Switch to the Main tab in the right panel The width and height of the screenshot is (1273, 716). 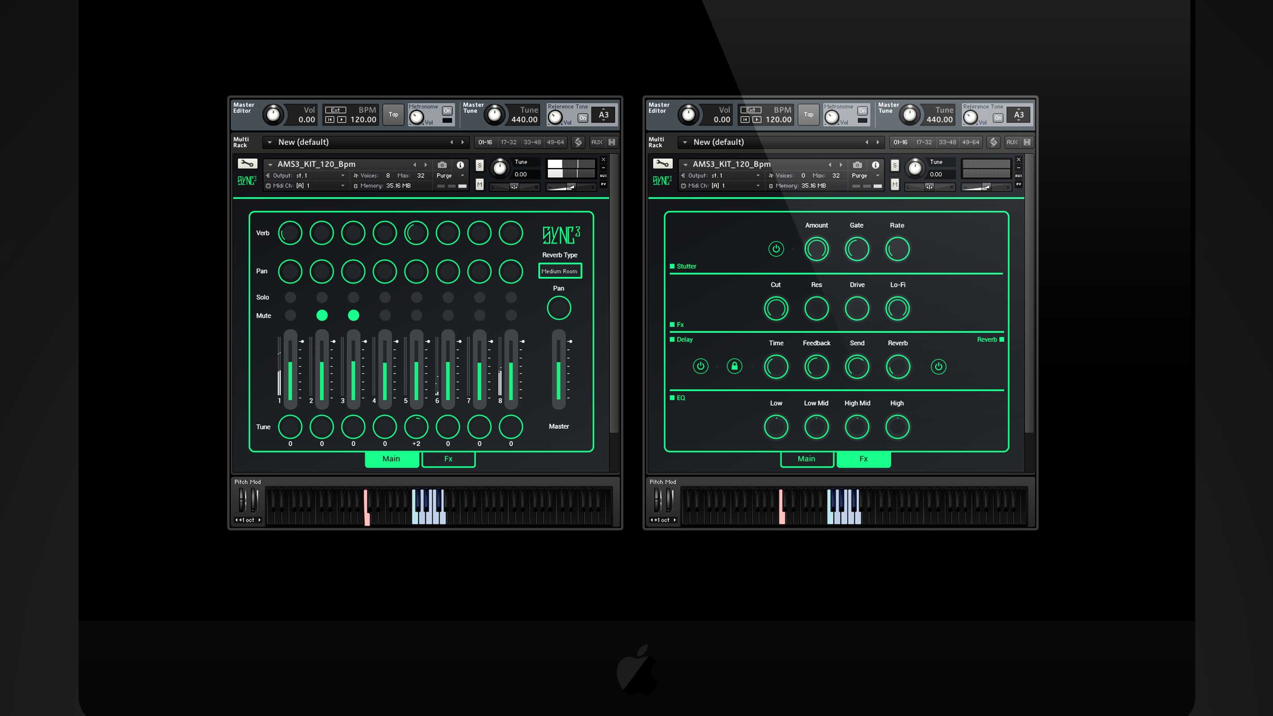(x=806, y=459)
